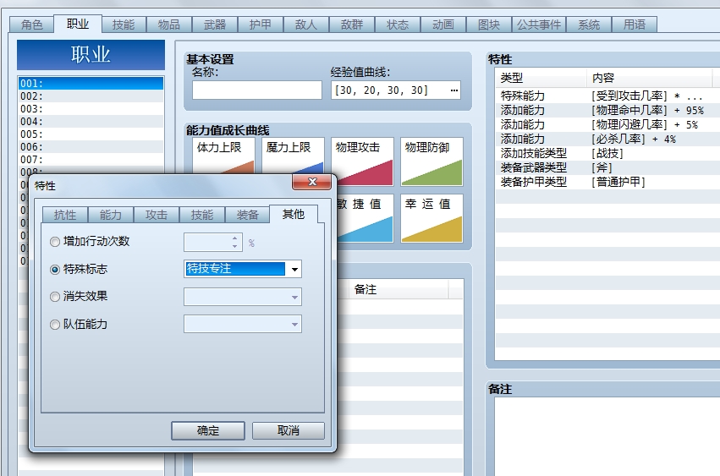
Task: Click the 类型 column header
Action: [541, 78]
